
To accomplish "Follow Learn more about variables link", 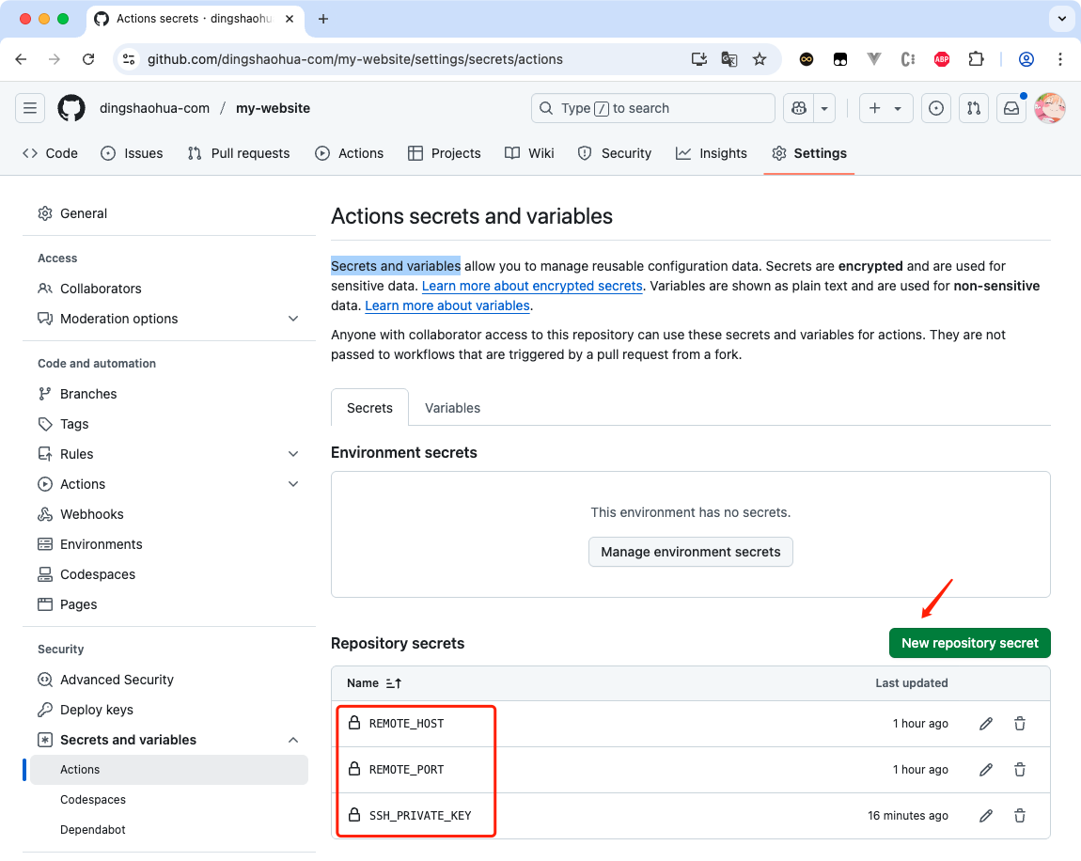I will tap(447, 305).
